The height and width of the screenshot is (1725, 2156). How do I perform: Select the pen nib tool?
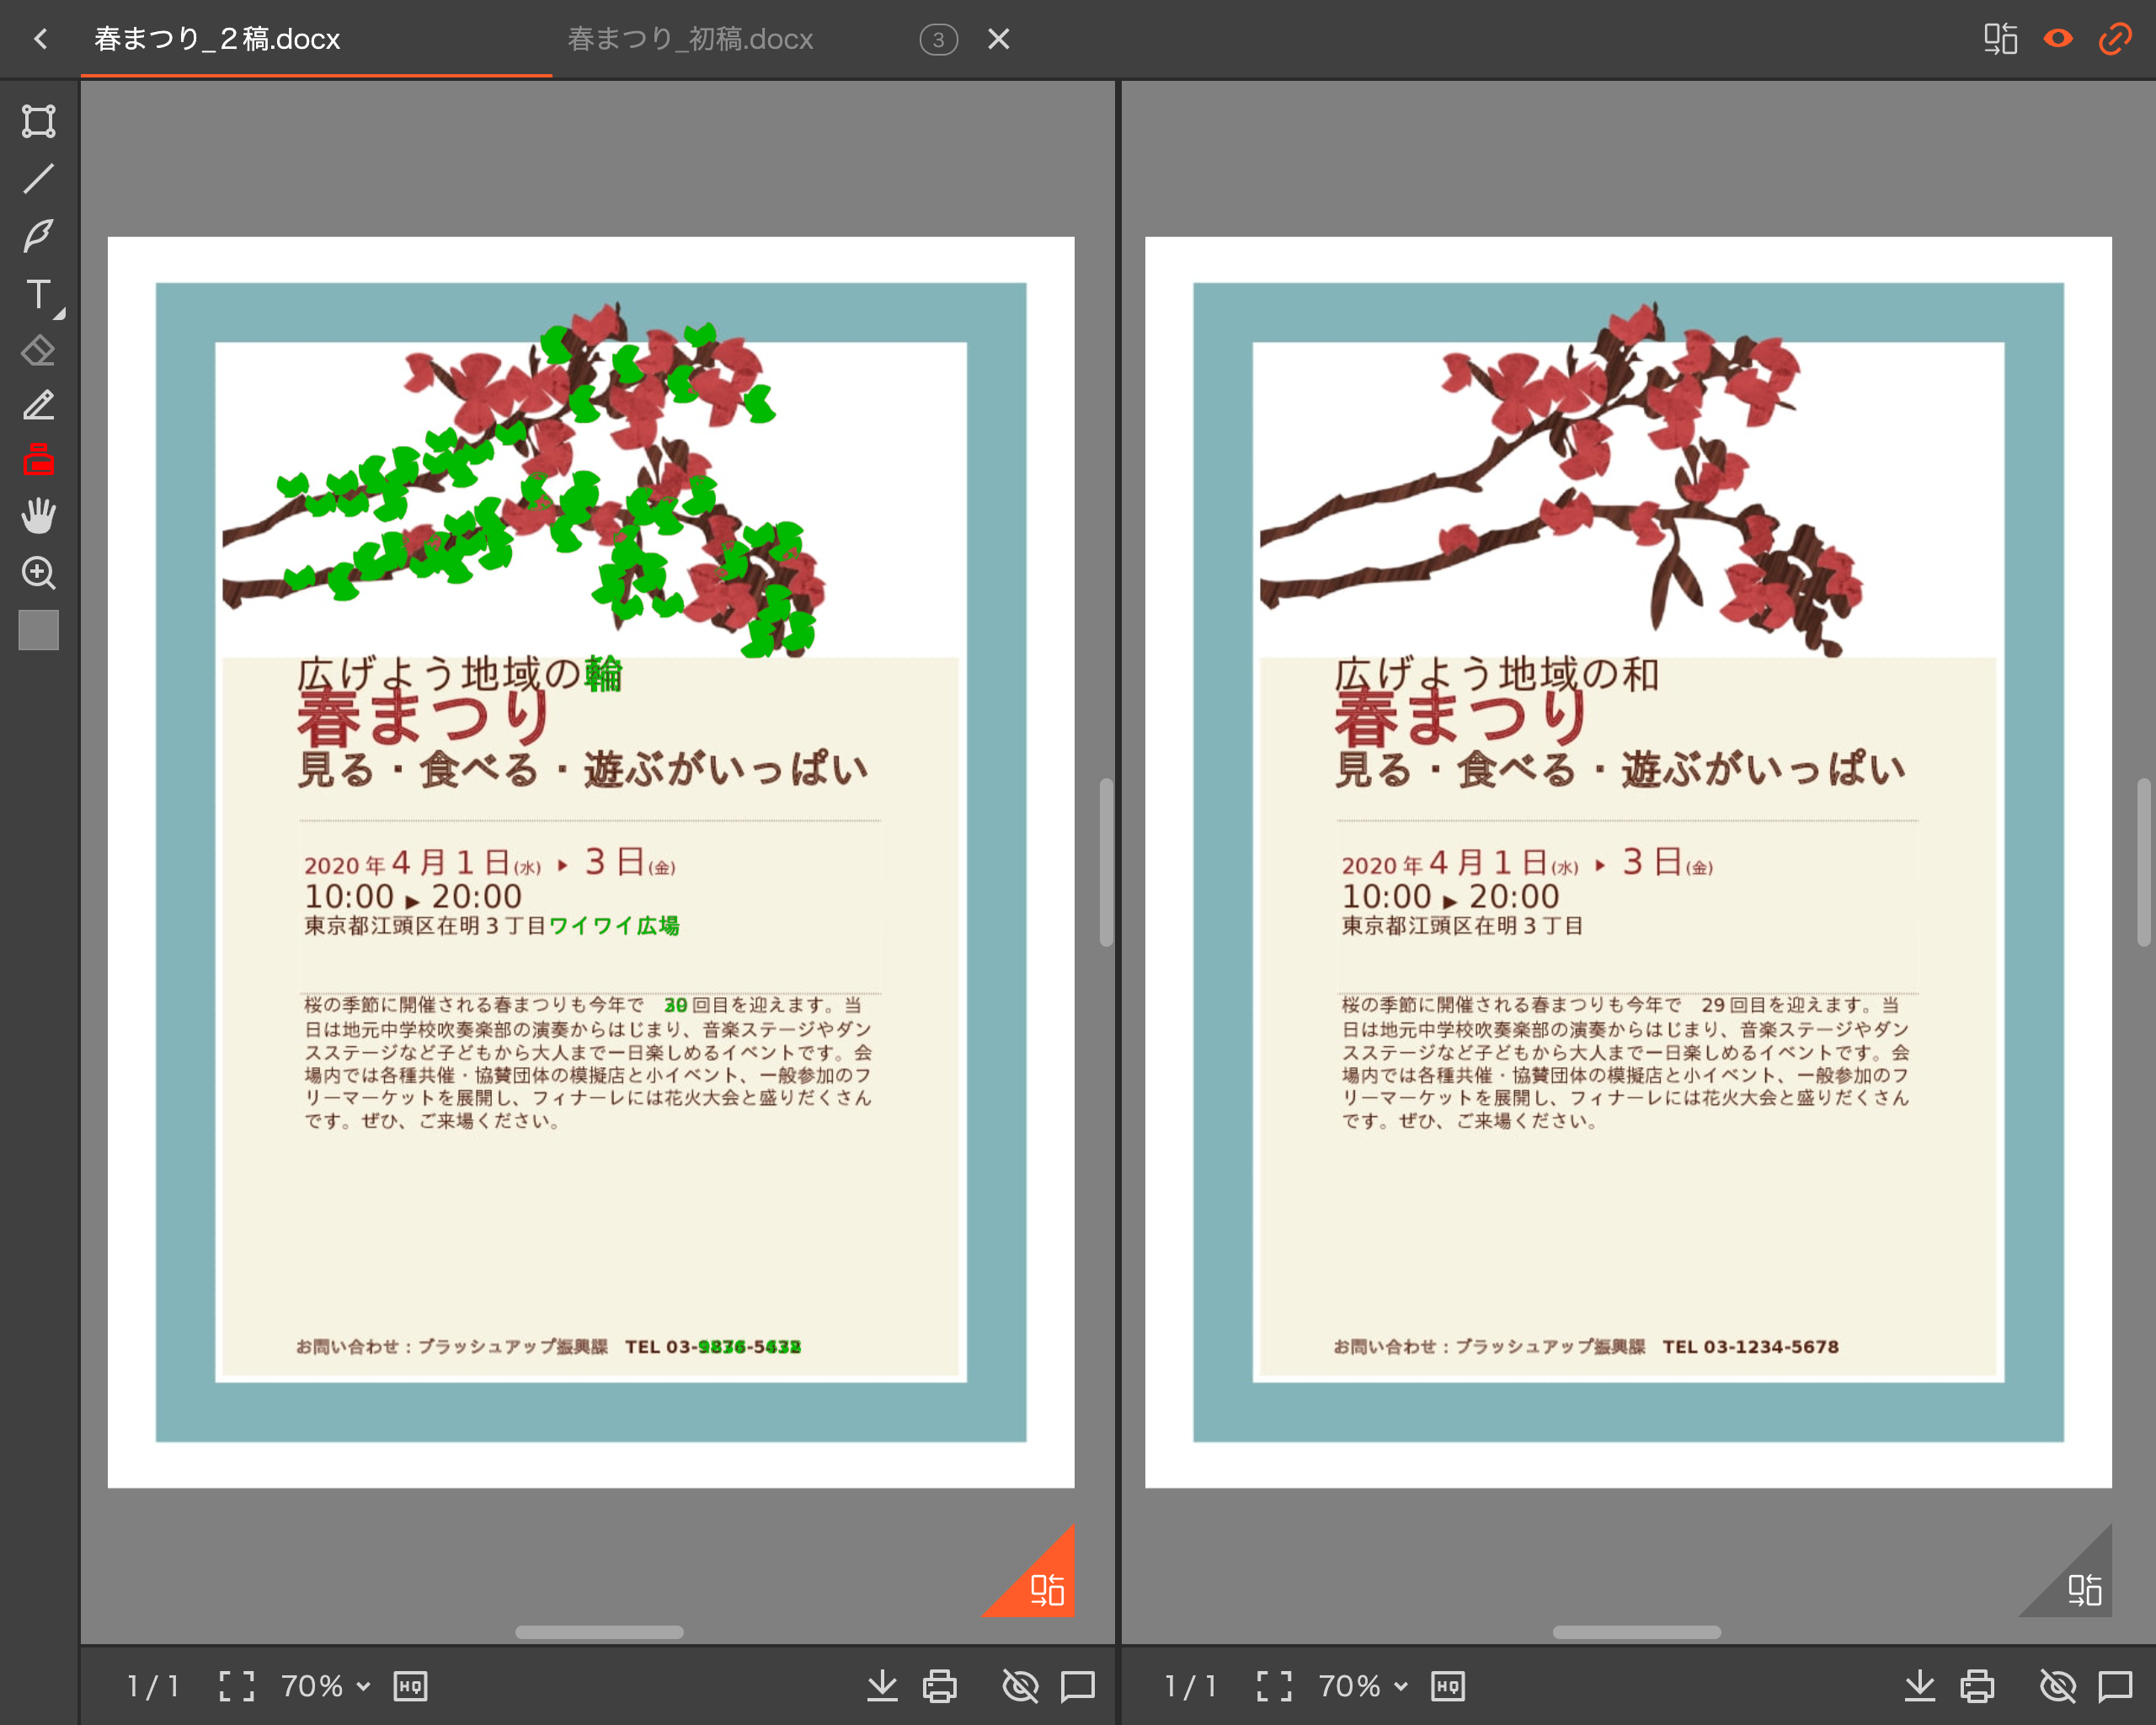[x=38, y=236]
